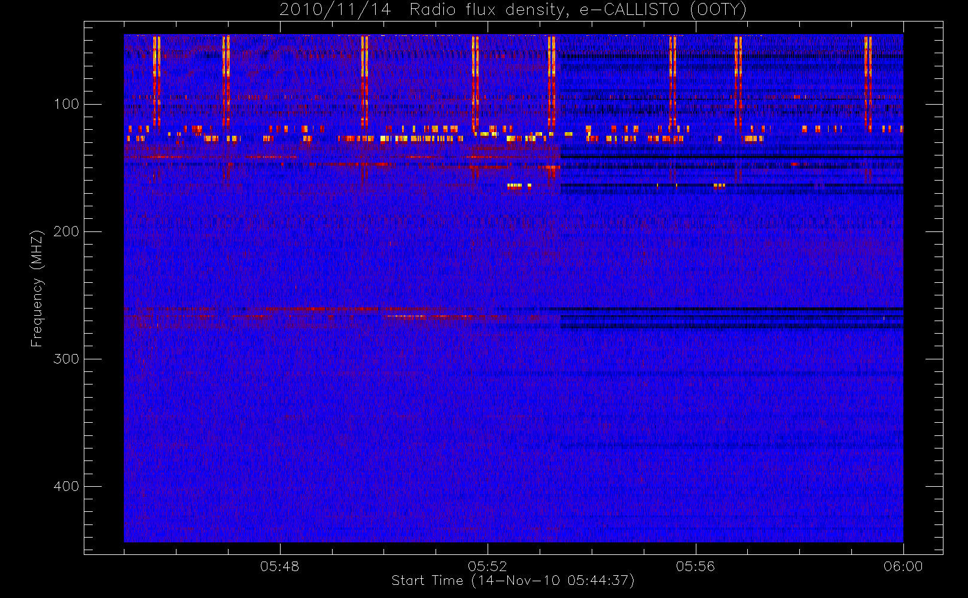
Task: Click the 06:00 time tick label
Action: coord(903,566)
